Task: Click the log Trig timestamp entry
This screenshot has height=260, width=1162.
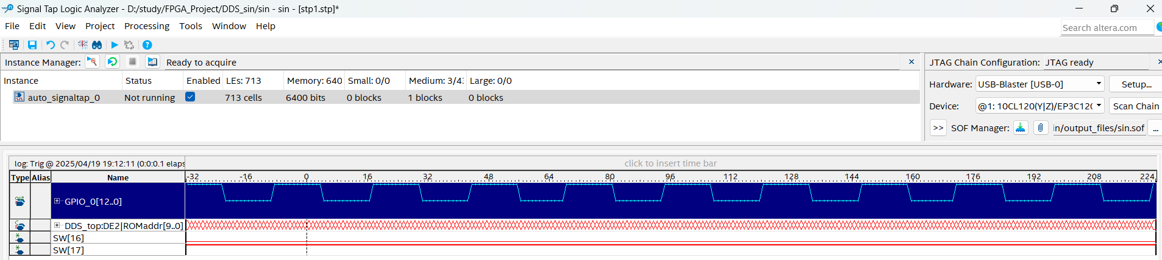Action: 100,163
